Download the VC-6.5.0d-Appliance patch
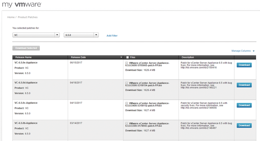This screenshot has height=141, width=260. [244, 85]
